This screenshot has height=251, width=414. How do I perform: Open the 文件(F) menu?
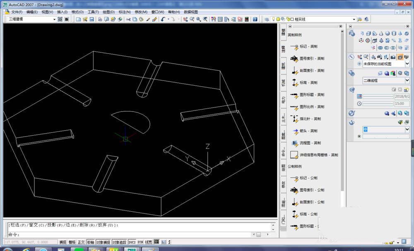pyautogui.click(x=17, y=12)
